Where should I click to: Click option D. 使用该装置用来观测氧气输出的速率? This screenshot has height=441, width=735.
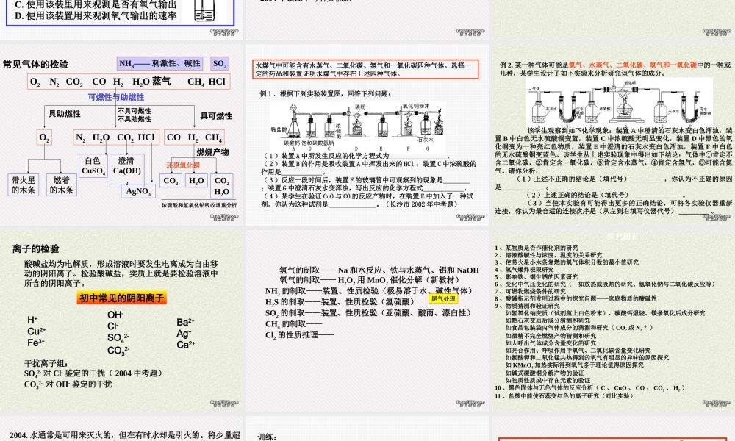tap(96, 15)
